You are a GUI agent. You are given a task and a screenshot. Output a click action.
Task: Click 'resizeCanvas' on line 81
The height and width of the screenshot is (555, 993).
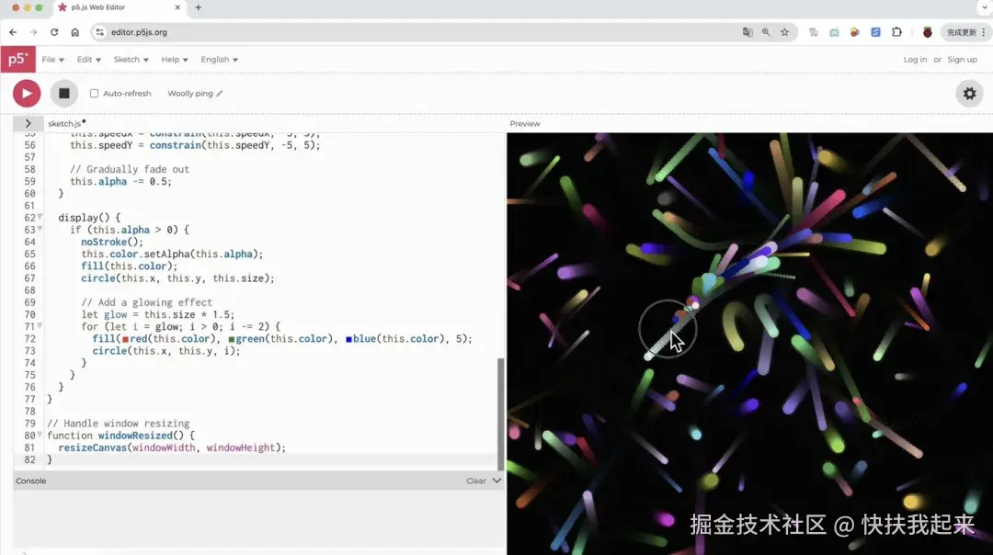click(93, 448)
